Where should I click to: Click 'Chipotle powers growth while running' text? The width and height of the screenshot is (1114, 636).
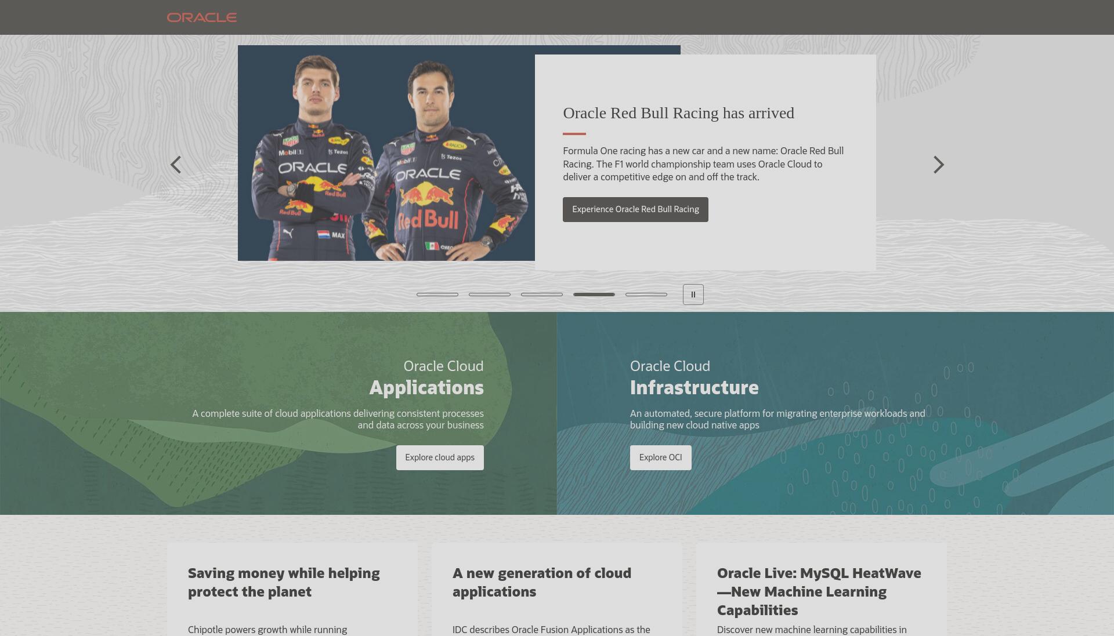267,630
